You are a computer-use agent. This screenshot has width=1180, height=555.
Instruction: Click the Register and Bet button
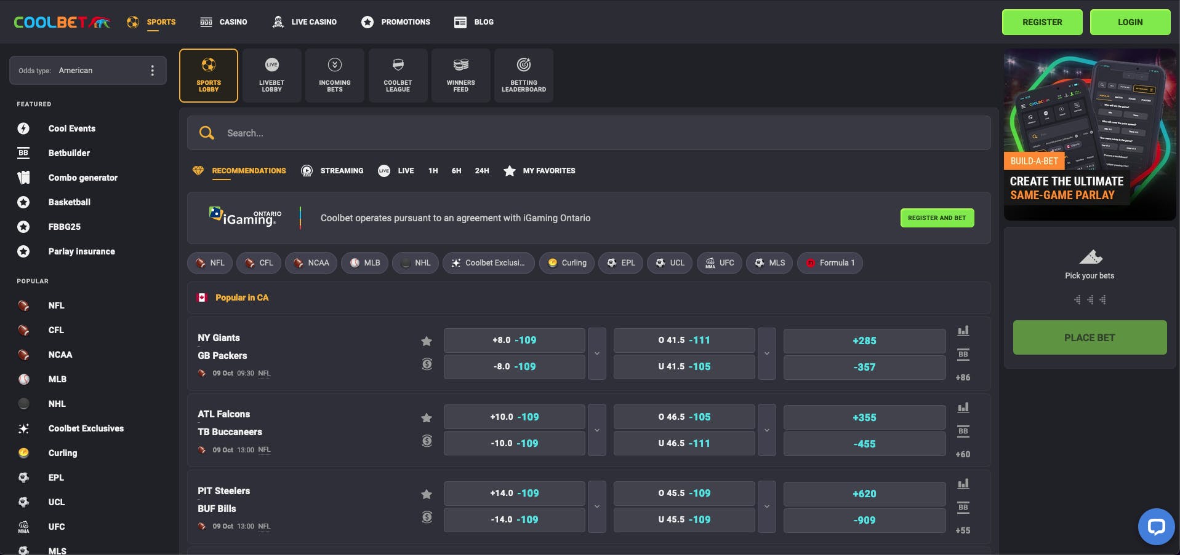coord(936,218)
